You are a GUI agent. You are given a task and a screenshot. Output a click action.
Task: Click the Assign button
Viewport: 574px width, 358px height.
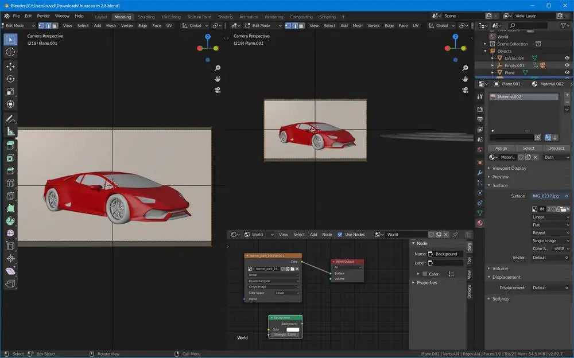501,148
